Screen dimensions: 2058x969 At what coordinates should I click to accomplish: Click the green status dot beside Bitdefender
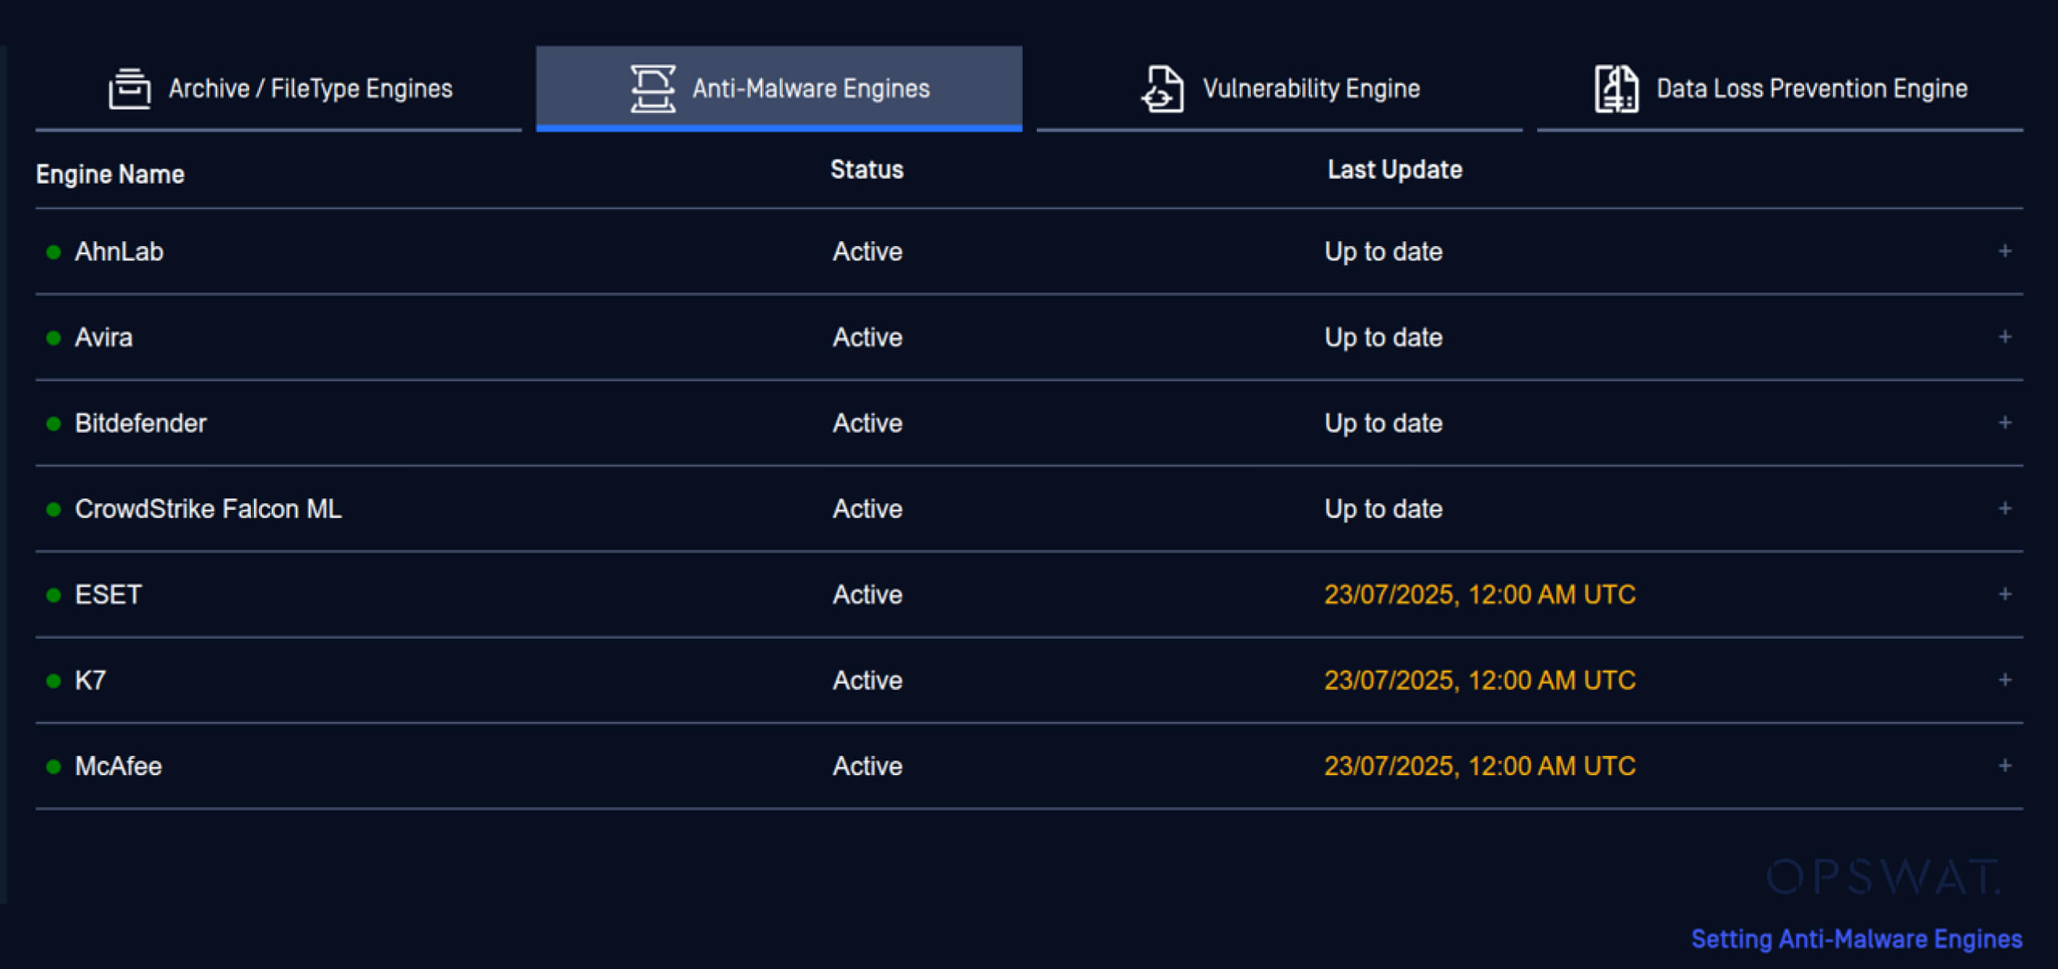point(54,424)
